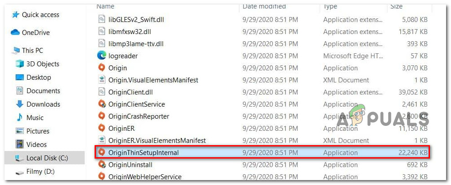The image size is (451, 185).
Task: Select the OriginClientService icon
Action: pyautogui.click(x=101, y=104)
